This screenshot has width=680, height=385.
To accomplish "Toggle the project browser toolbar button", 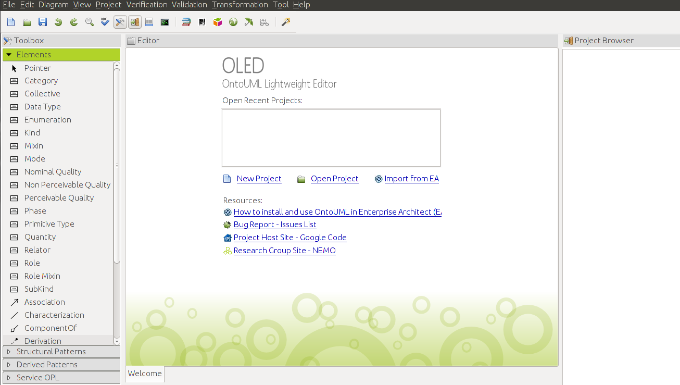I will (x=135, y=22).
